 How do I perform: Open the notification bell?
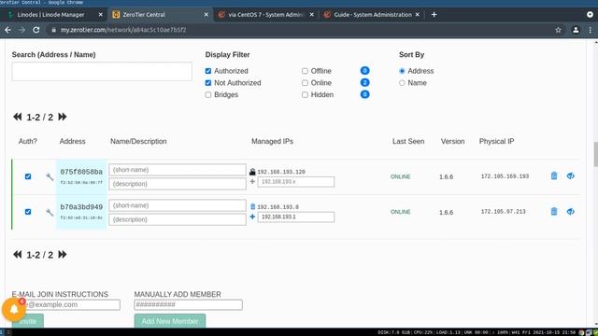pyautogui.click(x=14, y=309)
